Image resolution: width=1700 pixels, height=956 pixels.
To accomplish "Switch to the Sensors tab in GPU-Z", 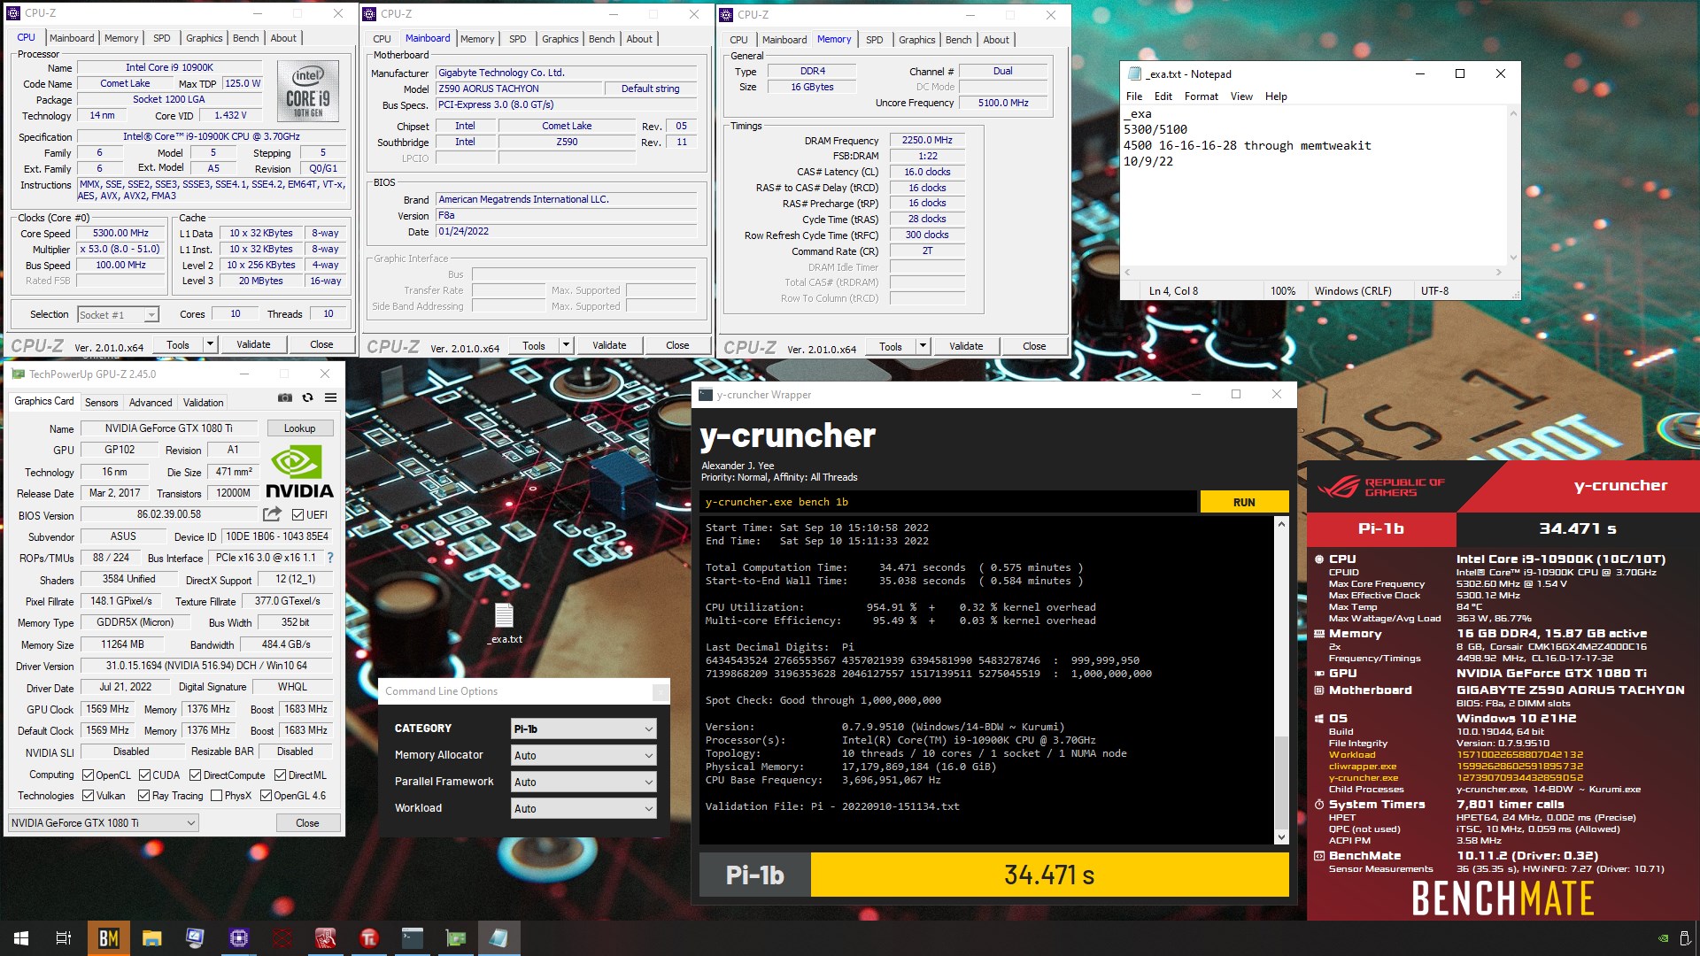I will tap(101, 402).
